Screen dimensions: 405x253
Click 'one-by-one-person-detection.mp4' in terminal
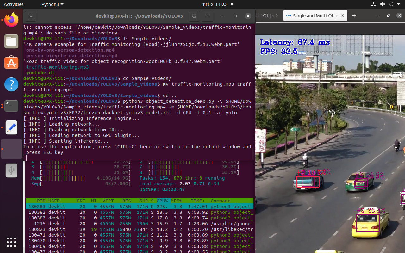click(70, 50)
